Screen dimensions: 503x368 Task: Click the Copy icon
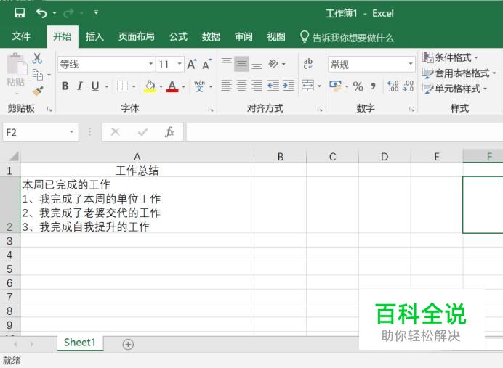(x=38, y=75)
